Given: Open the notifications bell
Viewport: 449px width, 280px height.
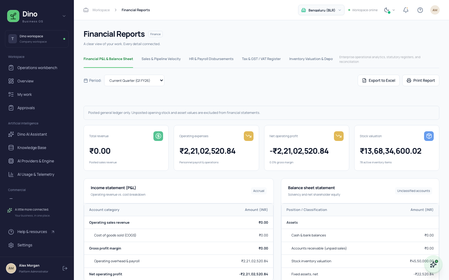Looking at the screenshot, I should coord(406,10).
